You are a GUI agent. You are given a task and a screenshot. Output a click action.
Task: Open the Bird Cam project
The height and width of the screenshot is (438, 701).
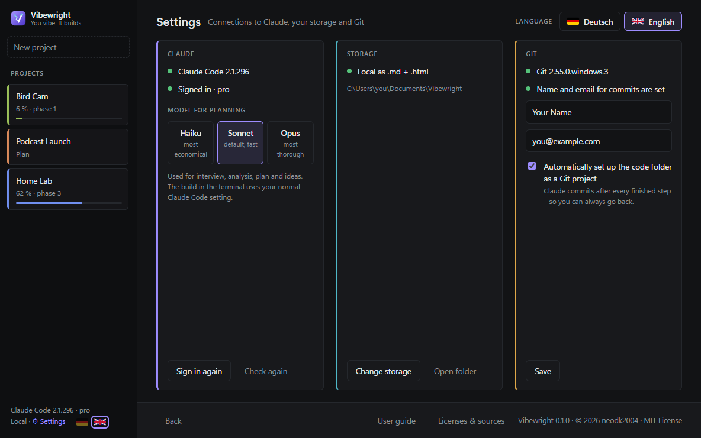[x=68, y=105]
